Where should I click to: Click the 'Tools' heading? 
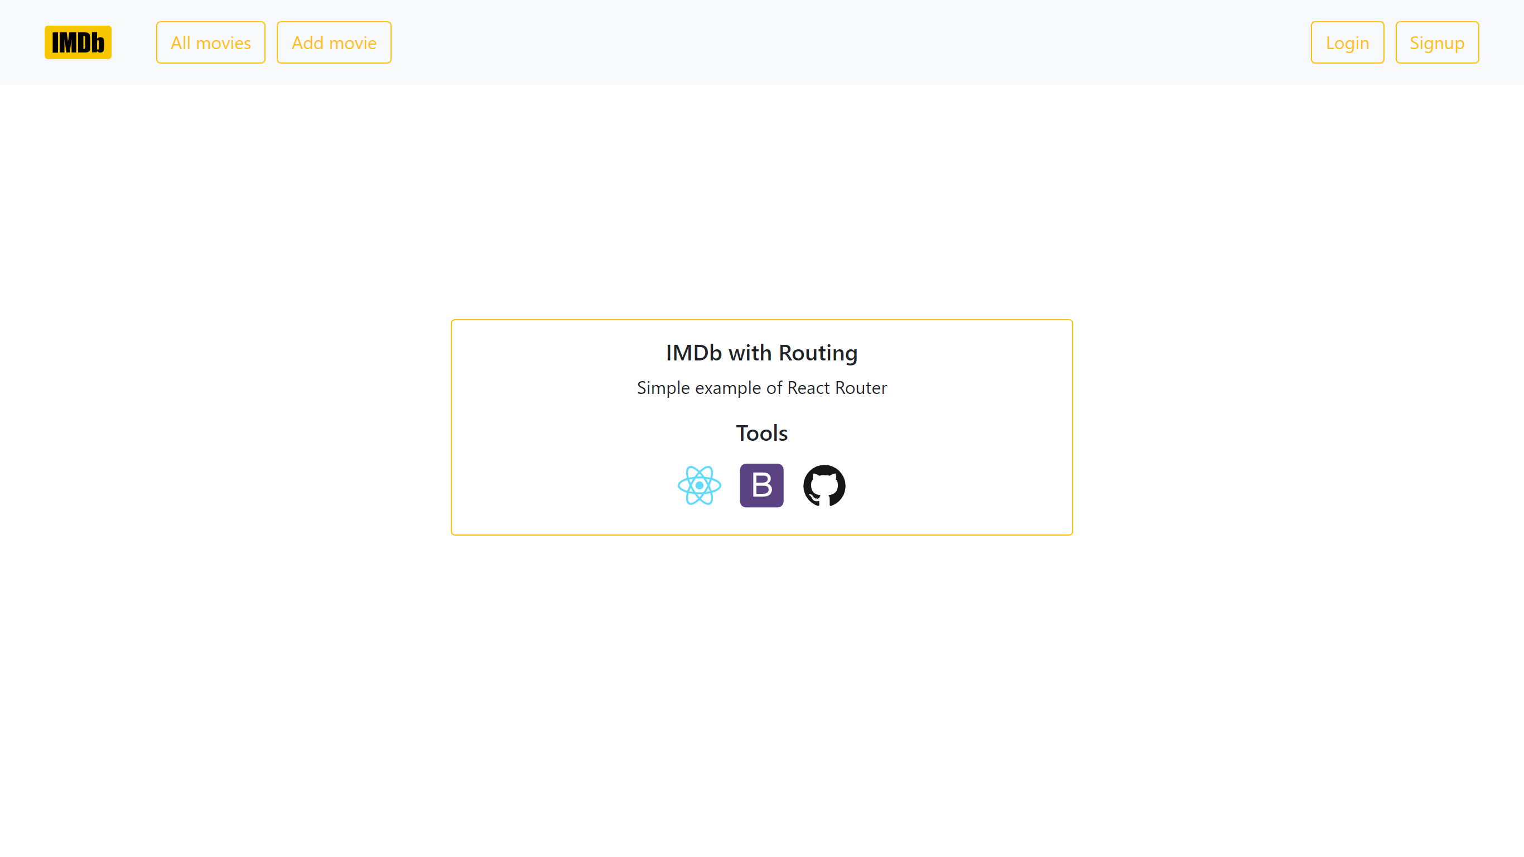tap(761, 433)
